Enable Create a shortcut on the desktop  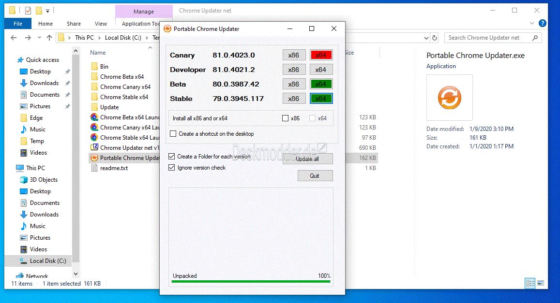173,134
